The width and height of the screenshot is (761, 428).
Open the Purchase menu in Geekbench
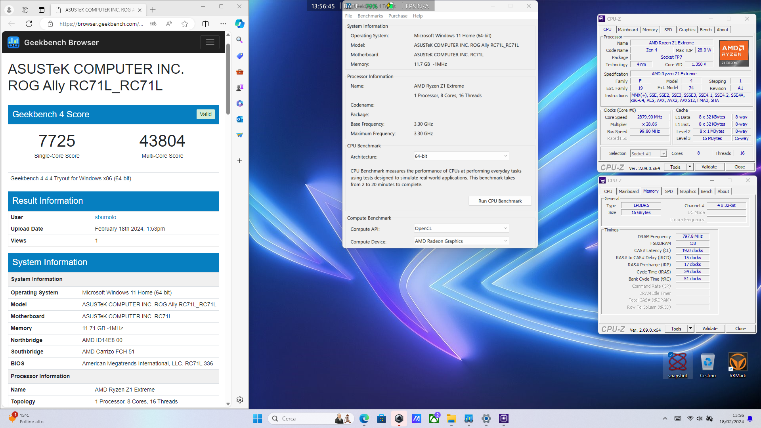tap(398, 16)
